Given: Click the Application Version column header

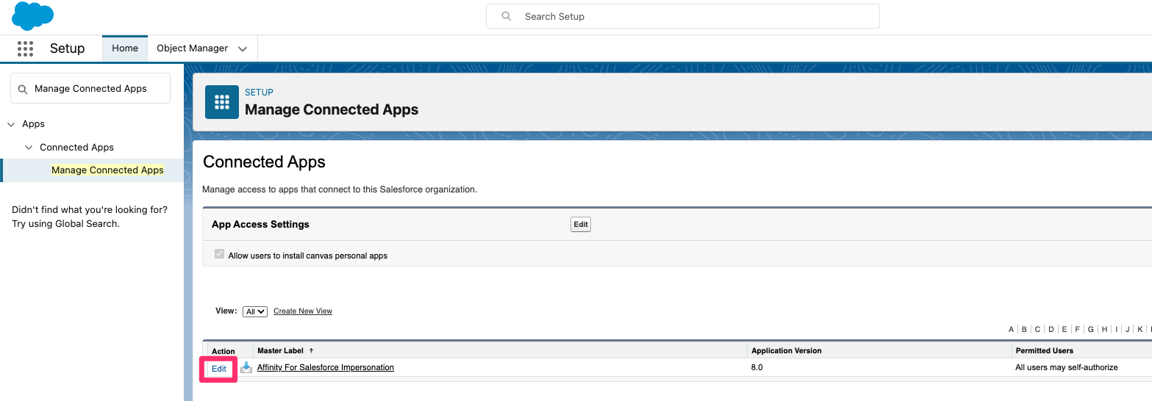Looking at the screenshot, I should point(786,351).
